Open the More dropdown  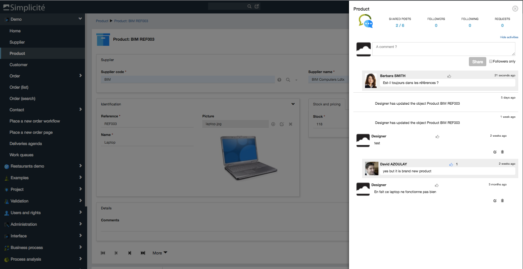(160, 253)
